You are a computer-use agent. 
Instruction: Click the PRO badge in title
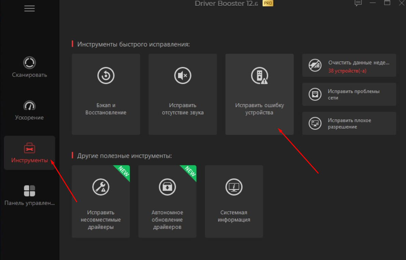tap(268, 3)
